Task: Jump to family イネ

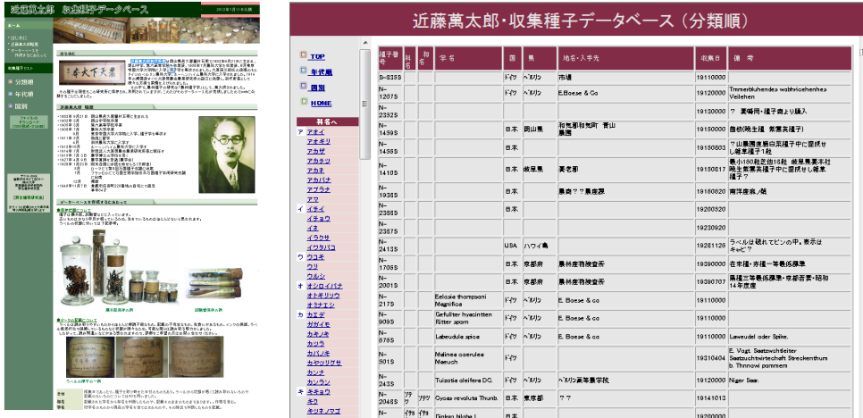Action: [x=314, y=229]
